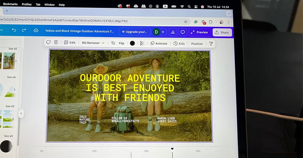Open Control Center in the menu bar
Screen dimensions: 303x158
click(196, 6)
